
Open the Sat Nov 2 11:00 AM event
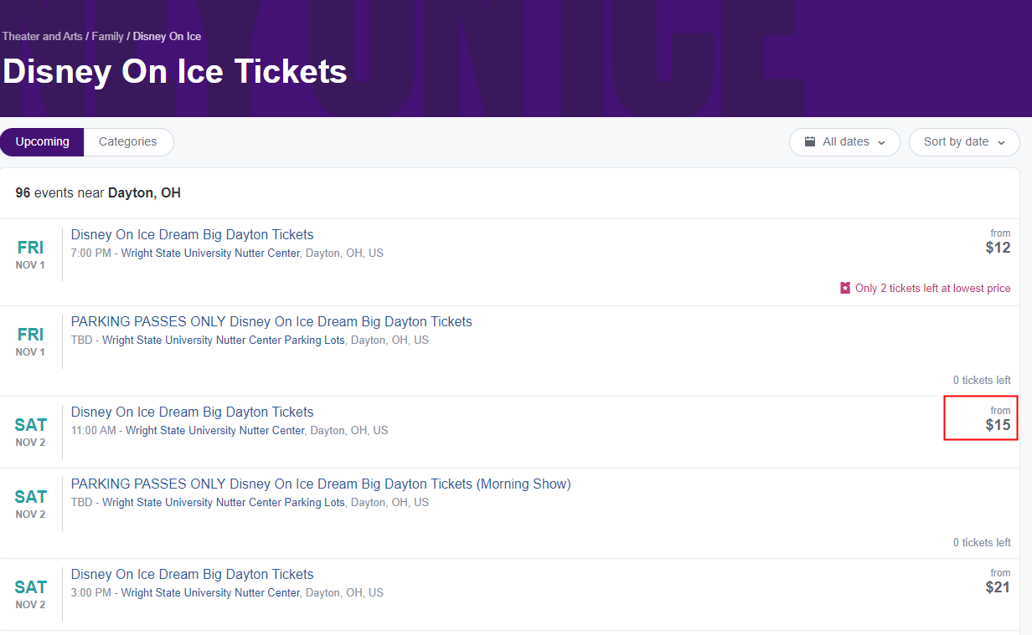[x=193, y=412]
